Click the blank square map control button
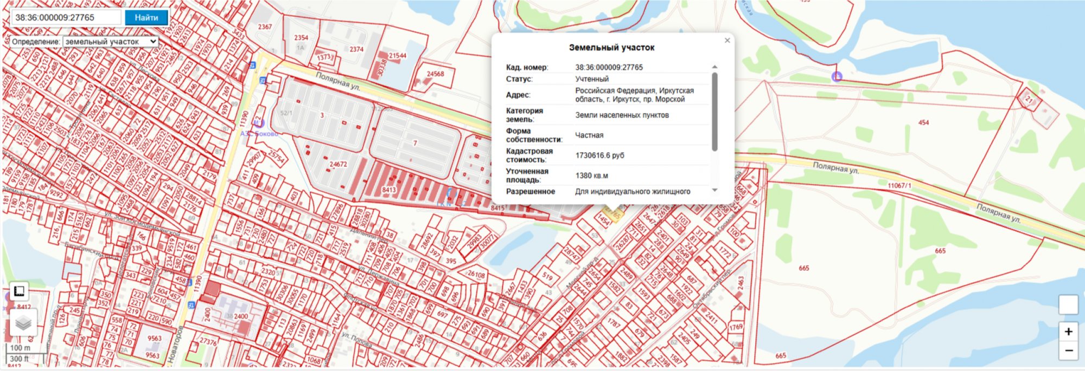 coord(1068,304)
